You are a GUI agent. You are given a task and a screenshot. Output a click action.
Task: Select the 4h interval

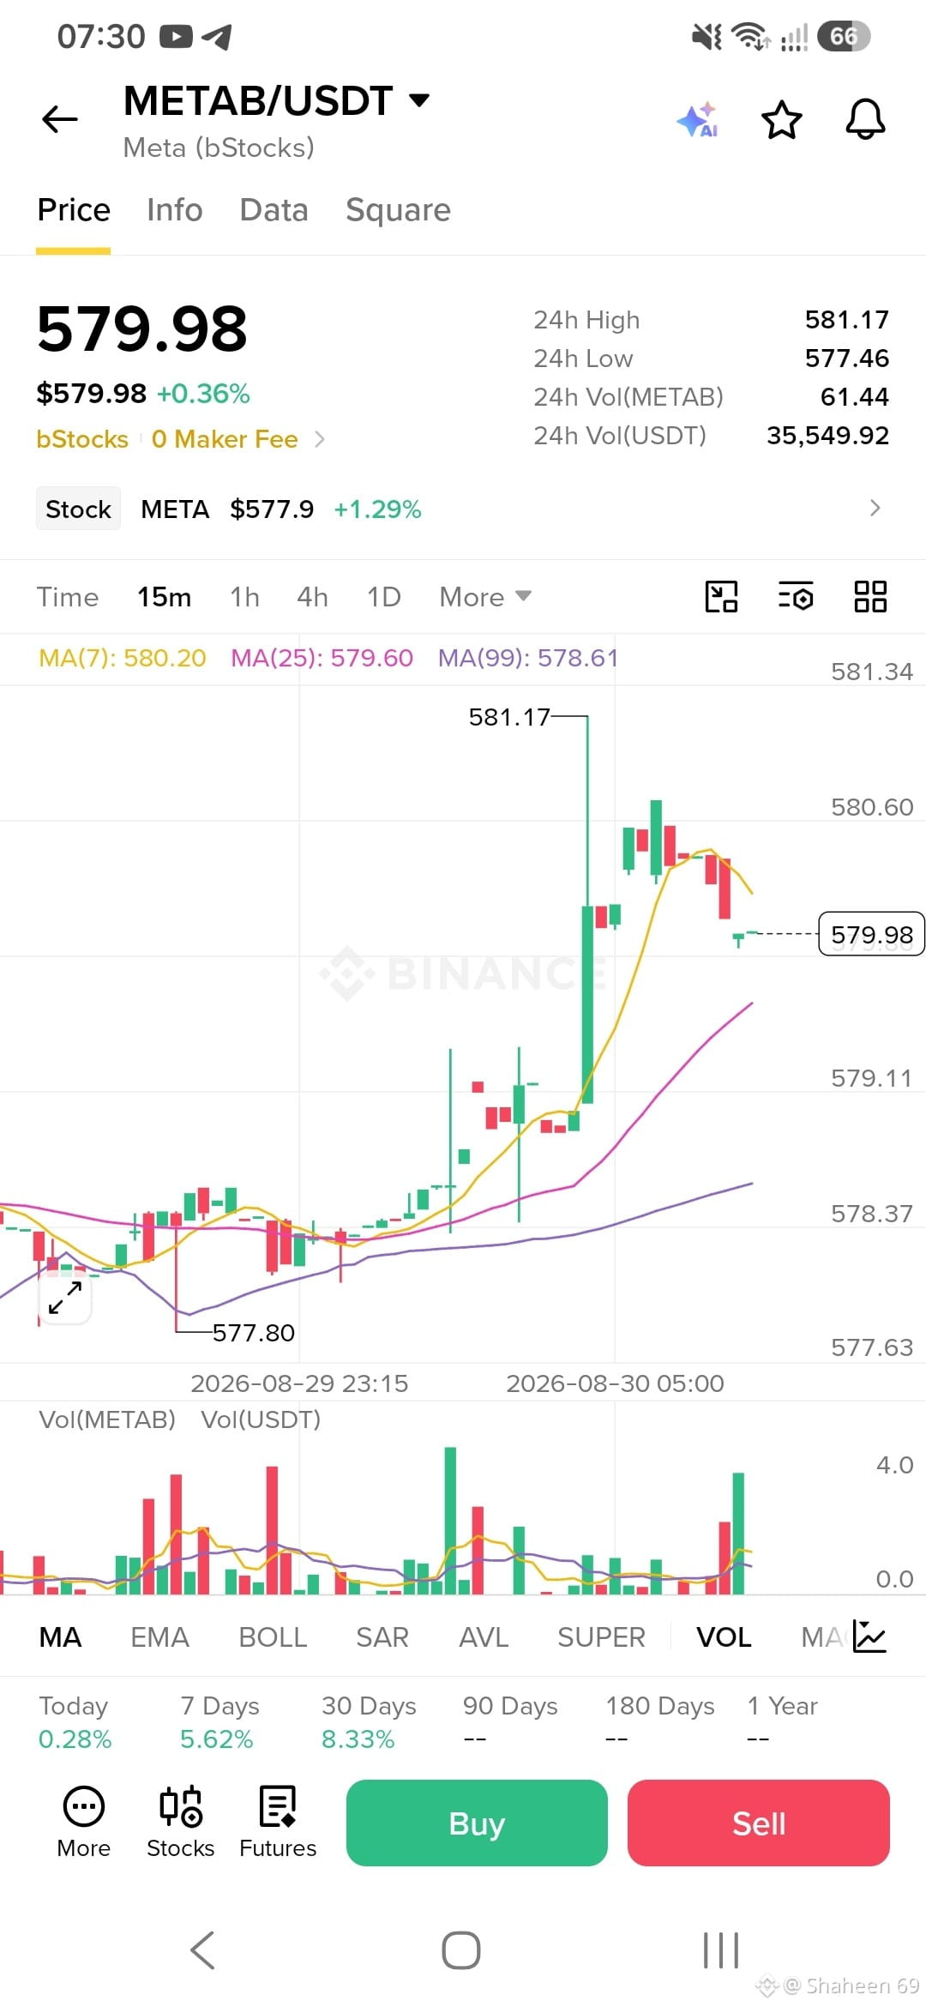tap(312, 596)
